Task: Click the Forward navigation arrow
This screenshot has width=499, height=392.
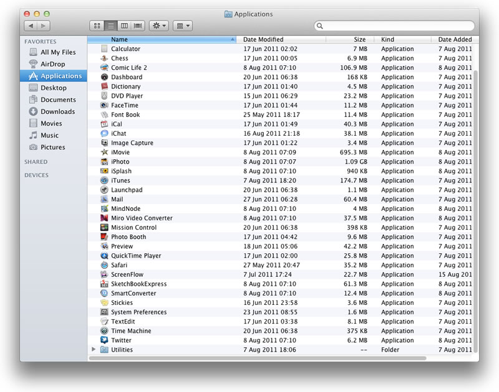Action: [x=44, y=26]
